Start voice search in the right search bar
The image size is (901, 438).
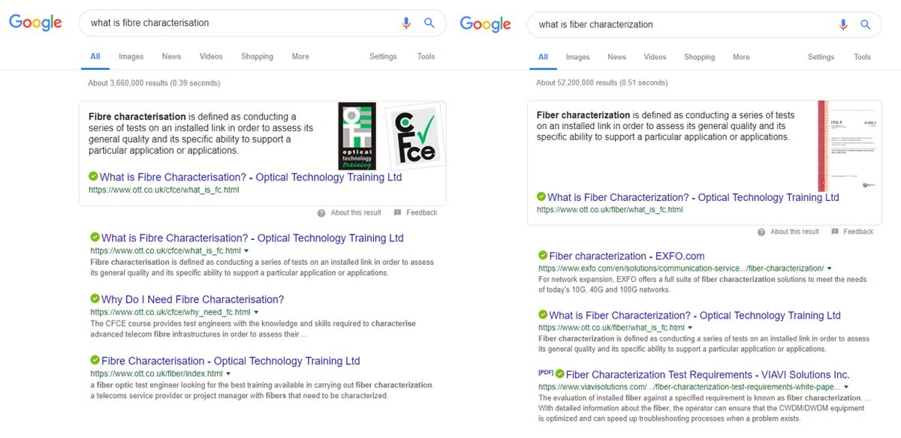click(842, 25)
